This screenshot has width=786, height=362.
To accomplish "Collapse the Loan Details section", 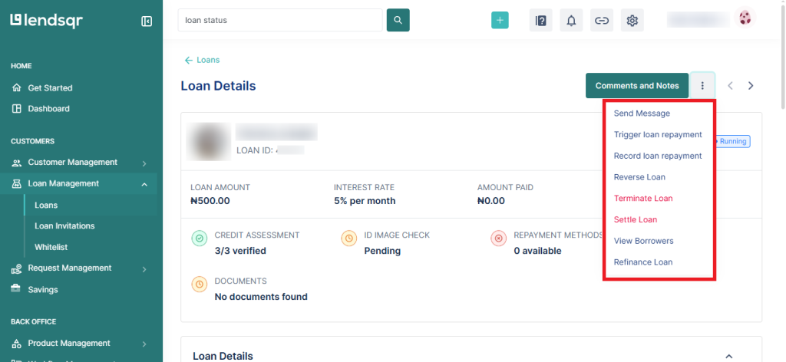I will 729,356.
